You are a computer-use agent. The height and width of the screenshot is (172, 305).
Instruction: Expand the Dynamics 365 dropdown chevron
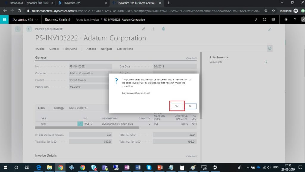(x=36, y=20)
